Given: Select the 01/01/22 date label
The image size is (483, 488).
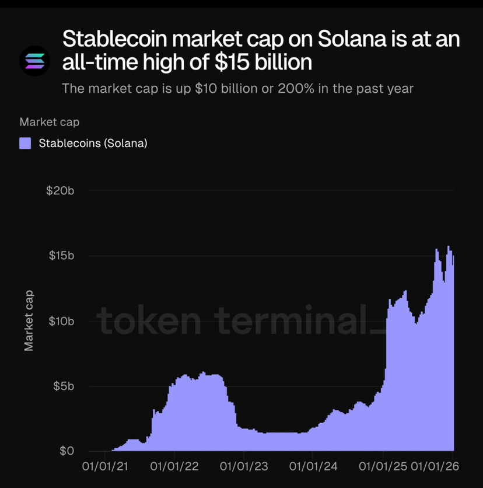Looking at the screenshot, I should coord(174,466).
